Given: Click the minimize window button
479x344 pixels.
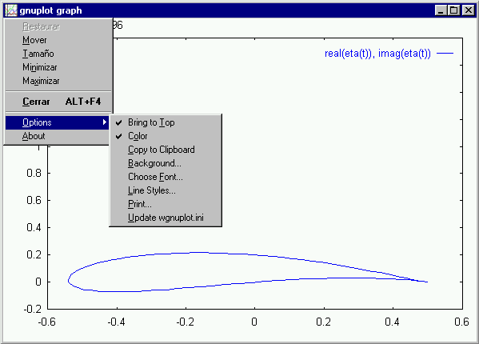Looking at the screenshot, I should click(441, 10).
